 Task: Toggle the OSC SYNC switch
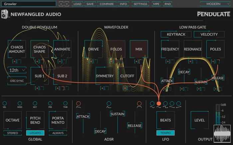click(17, 81)
